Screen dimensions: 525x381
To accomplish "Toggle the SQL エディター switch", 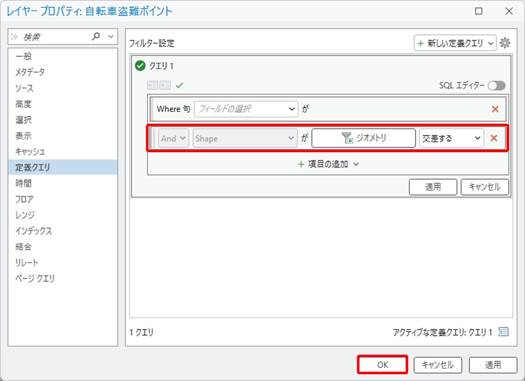I will [x=497, y=86].
